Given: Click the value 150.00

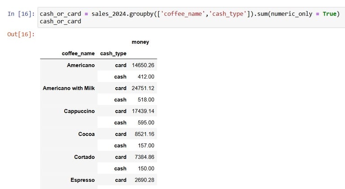Looking at the screenshot, I should tap(146, 168).
